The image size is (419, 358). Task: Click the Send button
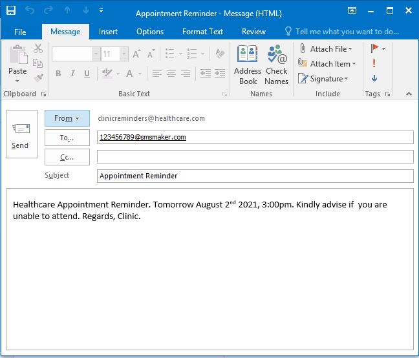click(x=21, y=134)
